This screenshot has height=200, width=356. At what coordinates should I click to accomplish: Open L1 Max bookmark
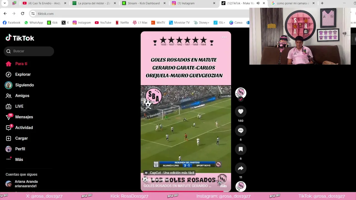tap(140, 22)
